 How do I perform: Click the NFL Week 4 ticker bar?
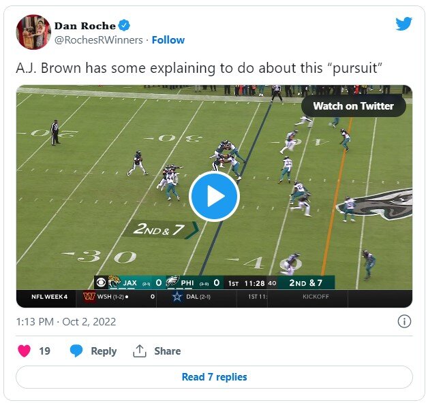pyautogui.click(x=214, y=297)
